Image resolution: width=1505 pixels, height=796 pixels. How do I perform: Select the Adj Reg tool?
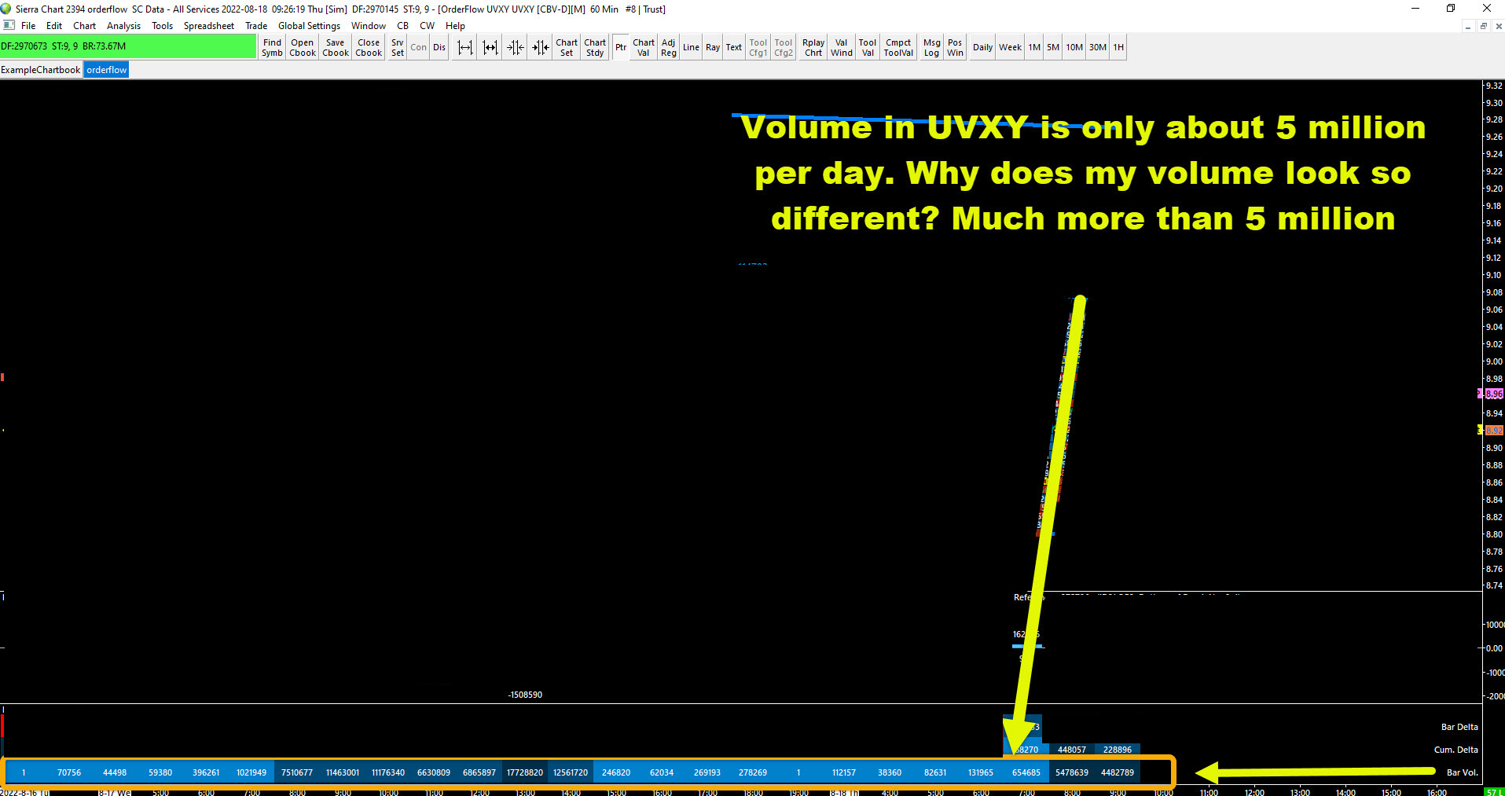click(x=669, y=48)
